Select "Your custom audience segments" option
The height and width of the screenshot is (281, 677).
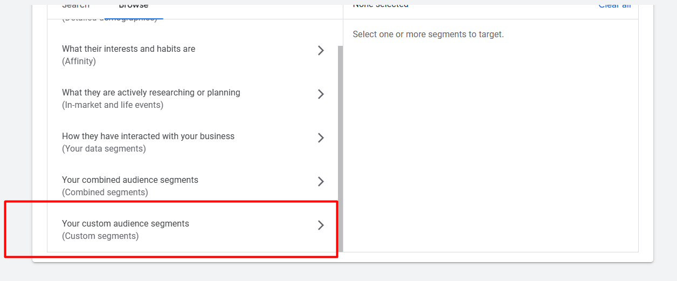point(126,224)
